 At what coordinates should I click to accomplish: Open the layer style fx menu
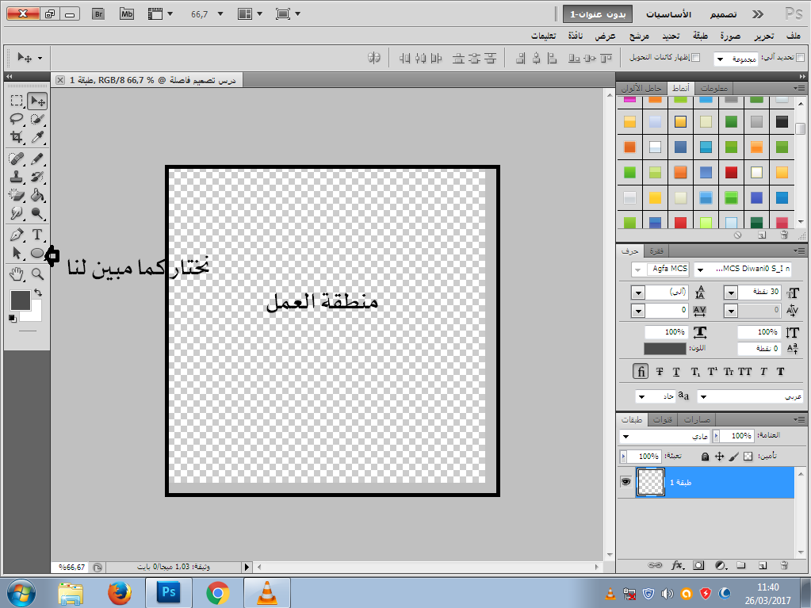click(x=677, y=565)
